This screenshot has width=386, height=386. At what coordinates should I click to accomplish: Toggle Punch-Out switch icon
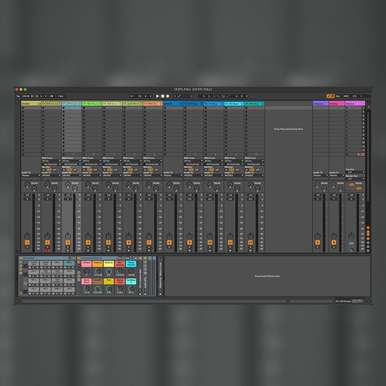point(228,96)
